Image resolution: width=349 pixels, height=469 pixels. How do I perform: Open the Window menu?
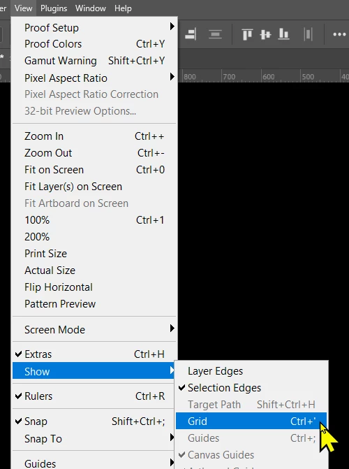click(x=91, y=8)
